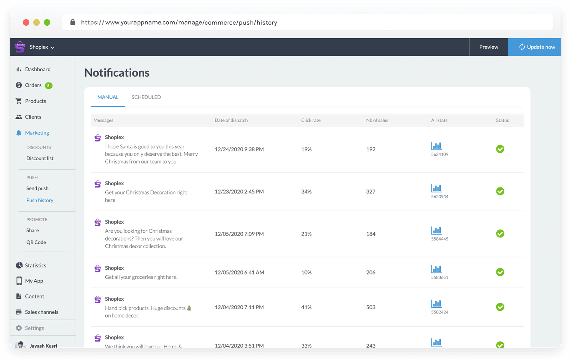Select the My App phone icon
The image size is (571, 362).
click(x=19, y=281)
